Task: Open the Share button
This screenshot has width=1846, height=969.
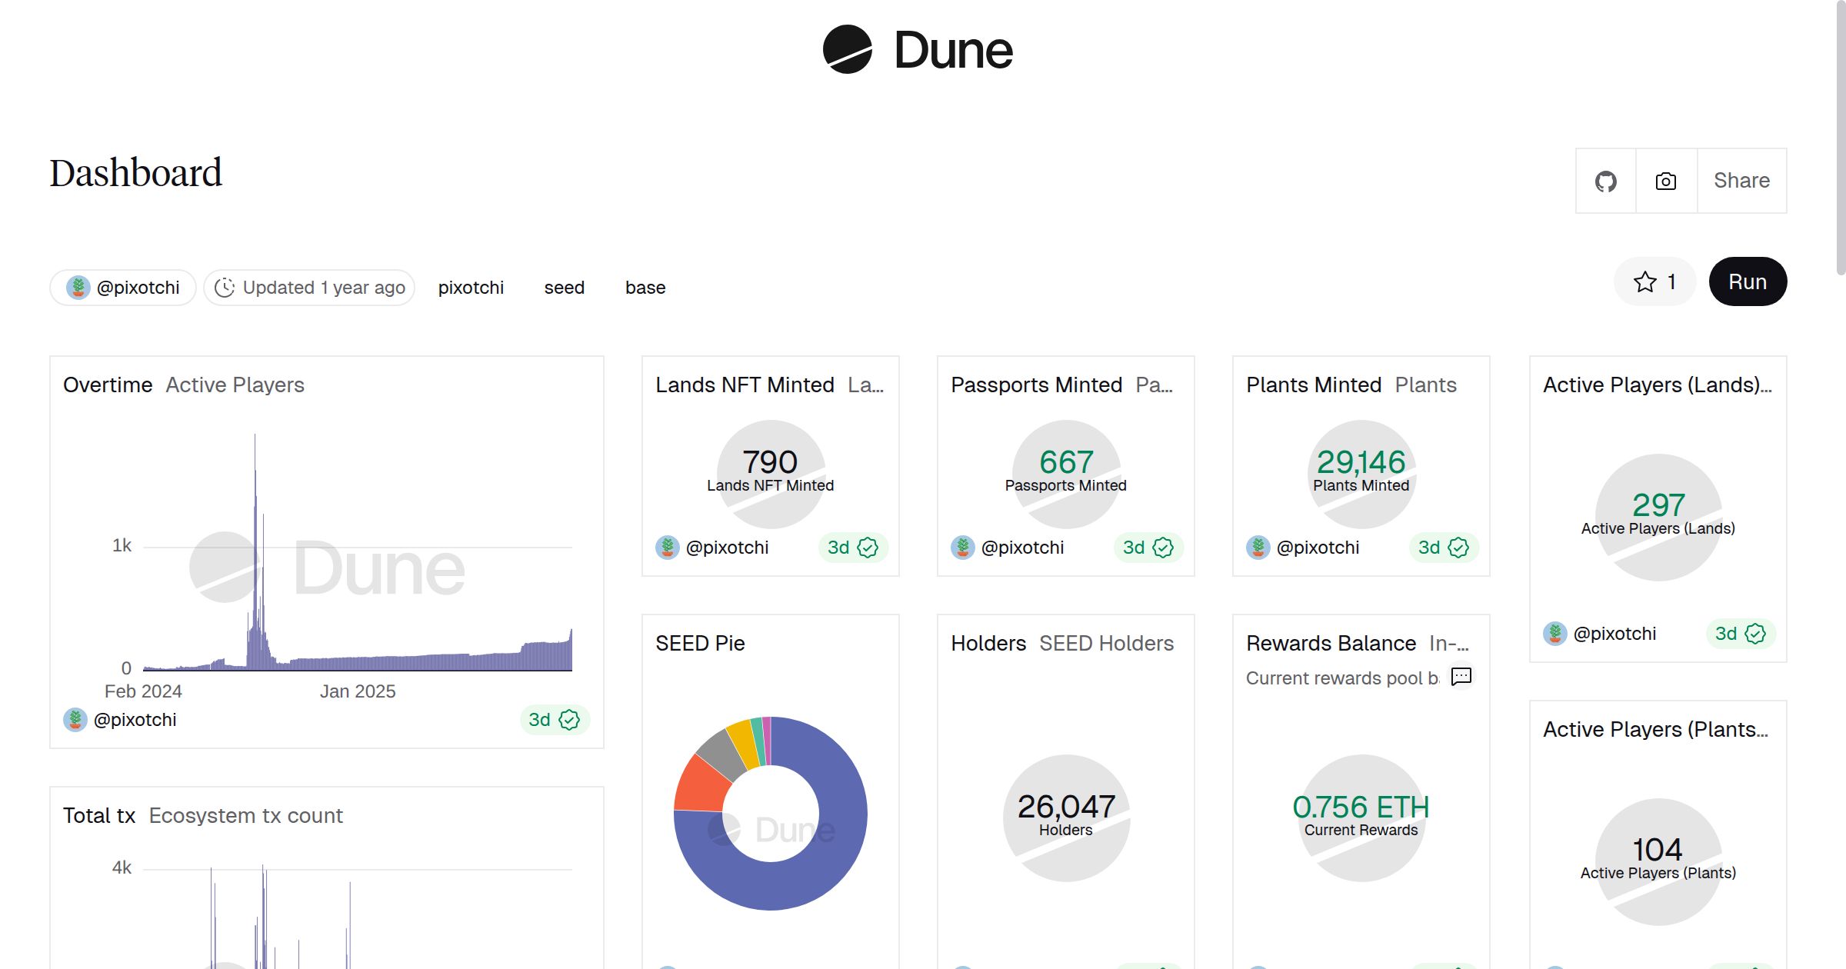Action: (1741, 181)
